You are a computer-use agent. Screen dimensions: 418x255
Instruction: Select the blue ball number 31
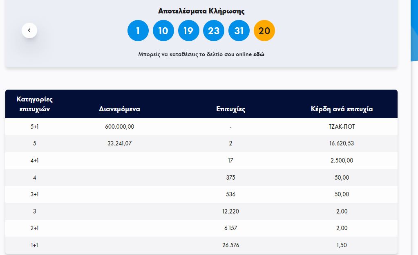click(239, 31)
